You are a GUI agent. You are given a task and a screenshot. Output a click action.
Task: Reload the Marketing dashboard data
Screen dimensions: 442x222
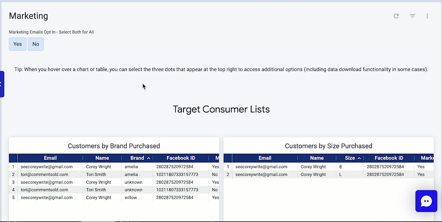pyautogui.click(x=396, y=16)
